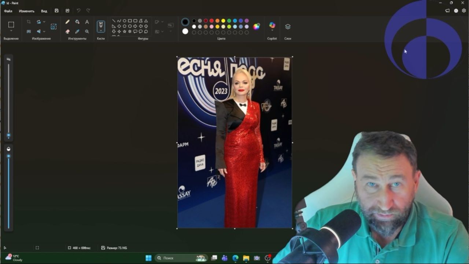The image size is (469, 264).
Task: Expand the Selection options arrow
Action: tap(11, 31)
